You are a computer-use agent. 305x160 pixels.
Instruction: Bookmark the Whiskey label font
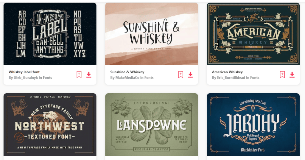[x=79, y=74]
